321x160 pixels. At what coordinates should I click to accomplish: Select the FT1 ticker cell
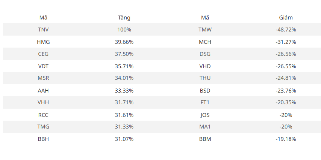(x=205, y=102)
